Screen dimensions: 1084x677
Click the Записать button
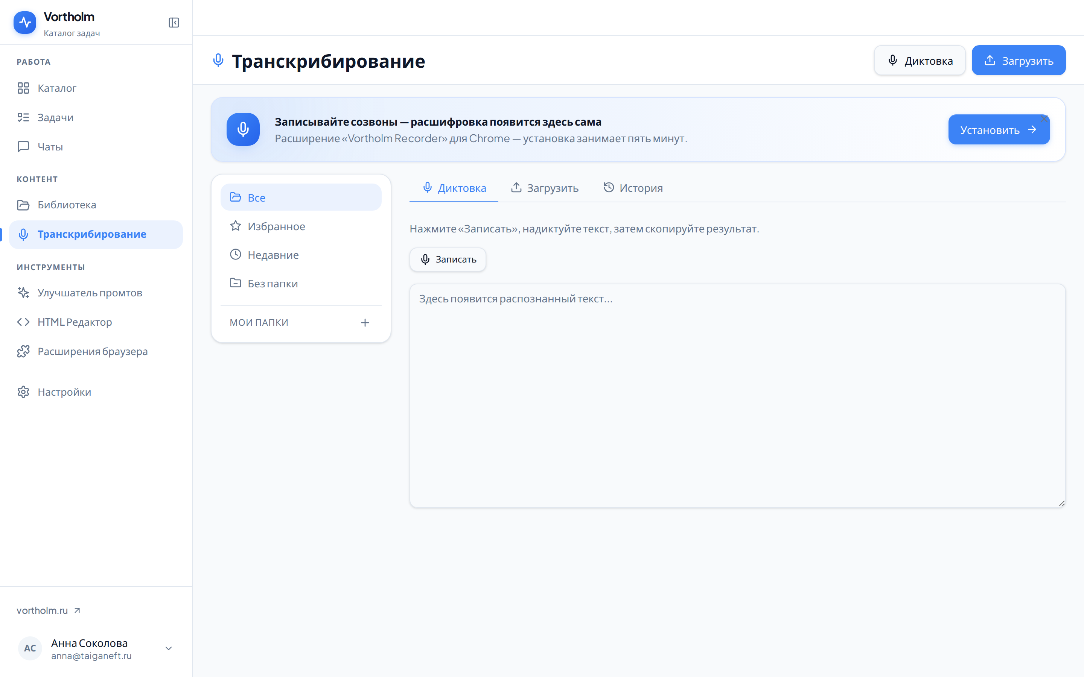coord(448,260)
